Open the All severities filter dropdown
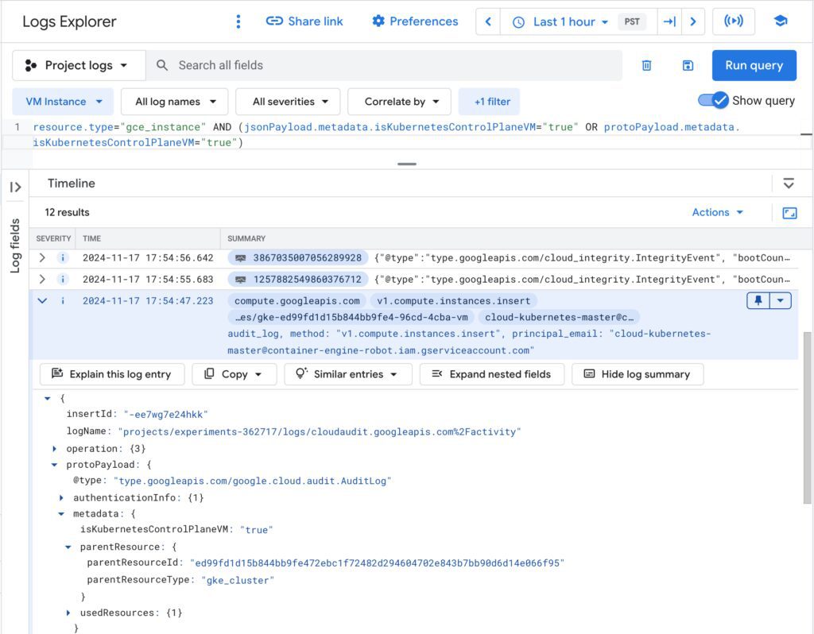The height and width of the screenshot is (634, 814). [x=288, y=101]
